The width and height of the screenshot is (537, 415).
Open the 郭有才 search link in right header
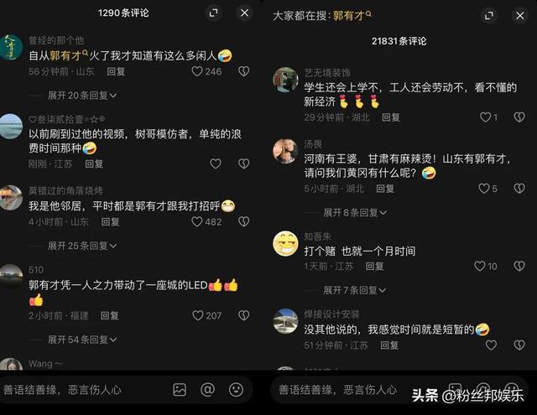pyautogui.click(x=352, y=15)
